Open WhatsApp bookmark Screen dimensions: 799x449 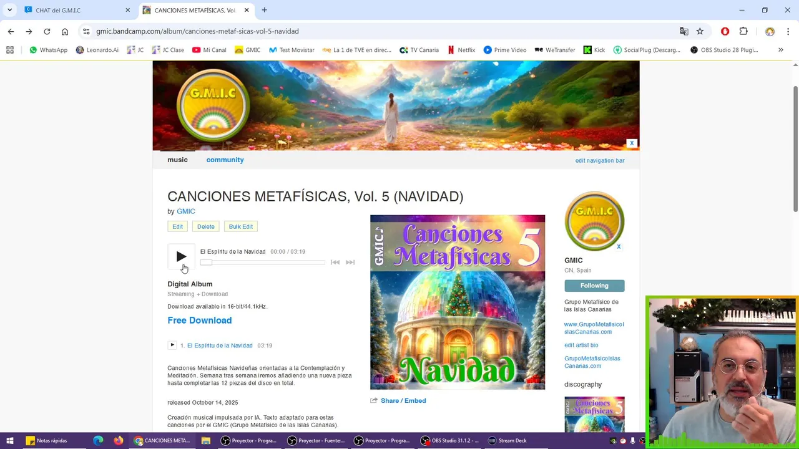(x=48, y=50)
